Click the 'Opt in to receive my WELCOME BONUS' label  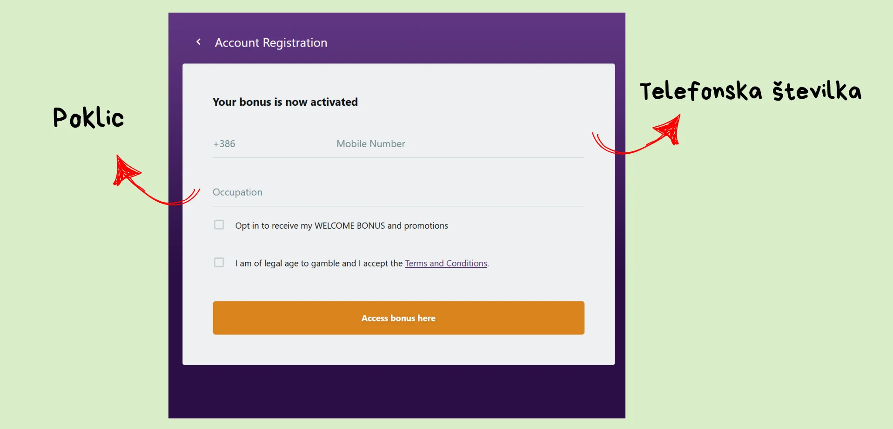[x=342, y=226]
